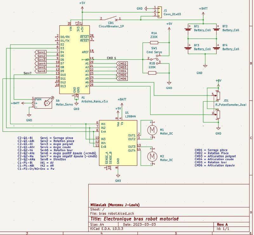Click the 'Serv1 = Serrage pince' note

click(57, 138)
